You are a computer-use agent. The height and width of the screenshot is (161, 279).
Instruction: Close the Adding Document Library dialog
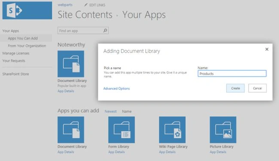coord(267,49)
